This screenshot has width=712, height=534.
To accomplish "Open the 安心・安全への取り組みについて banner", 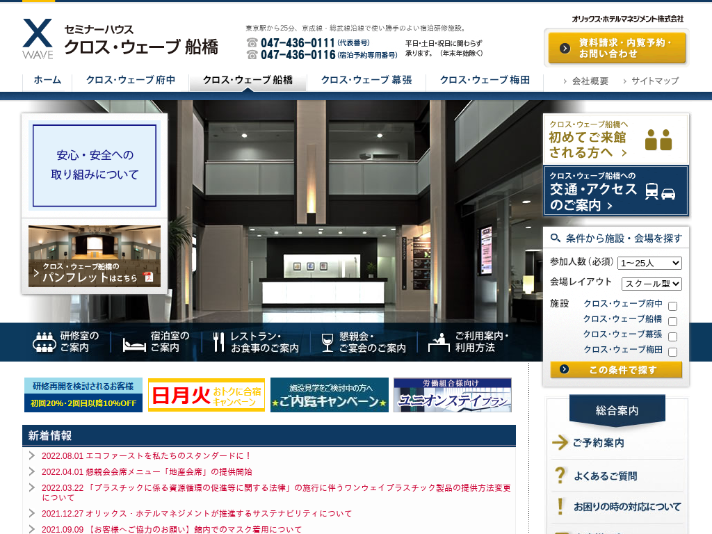I will [95, 165].
